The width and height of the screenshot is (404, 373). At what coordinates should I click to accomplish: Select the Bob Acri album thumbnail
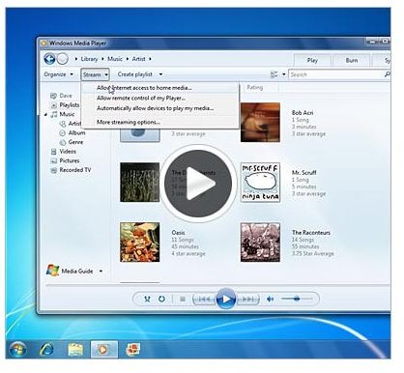(x=260, y=123)
